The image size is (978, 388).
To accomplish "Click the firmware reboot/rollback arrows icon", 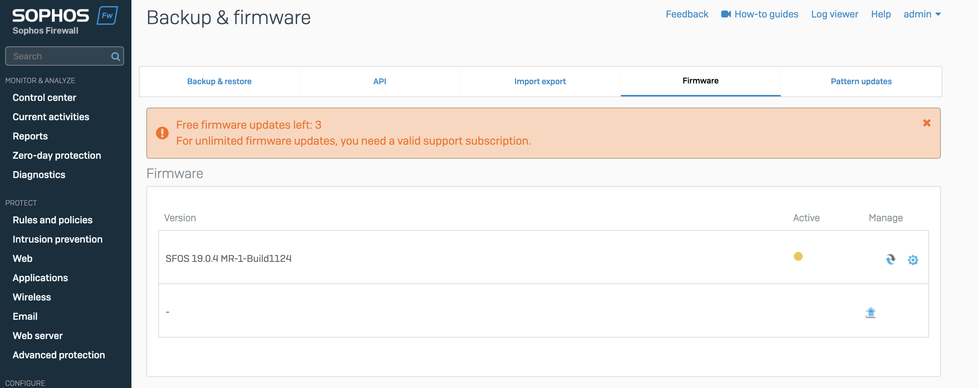I will tap(890, 259).
